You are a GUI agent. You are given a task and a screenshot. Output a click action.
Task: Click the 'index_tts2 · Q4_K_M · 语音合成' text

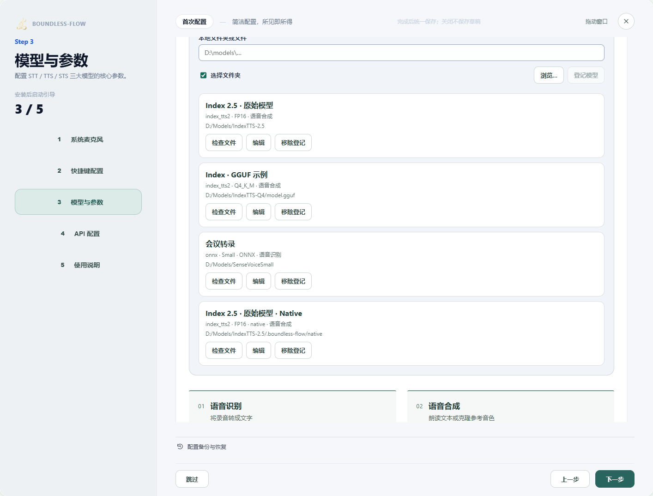pos(243,186)
